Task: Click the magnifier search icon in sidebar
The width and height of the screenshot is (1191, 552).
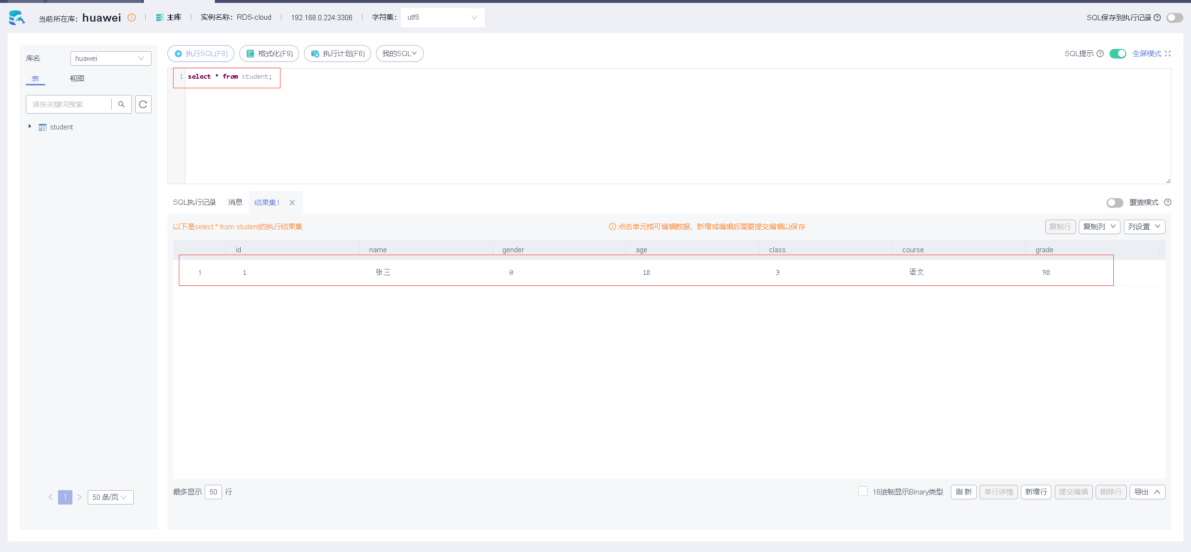Action: (121, 105)
